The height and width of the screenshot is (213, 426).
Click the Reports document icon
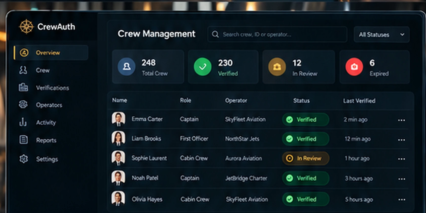(24, 140)
